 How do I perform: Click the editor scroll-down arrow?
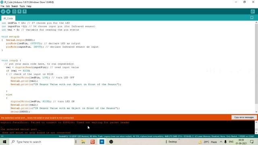(x=256, y=112)
